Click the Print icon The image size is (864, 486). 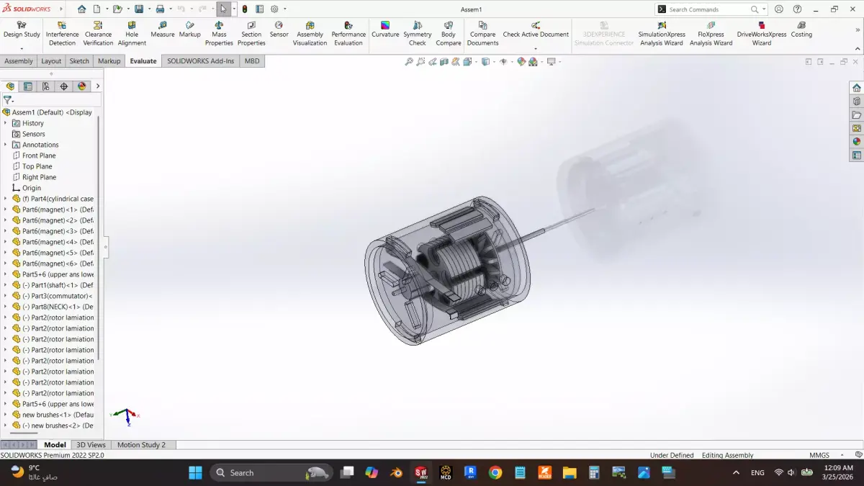(160, 9)
